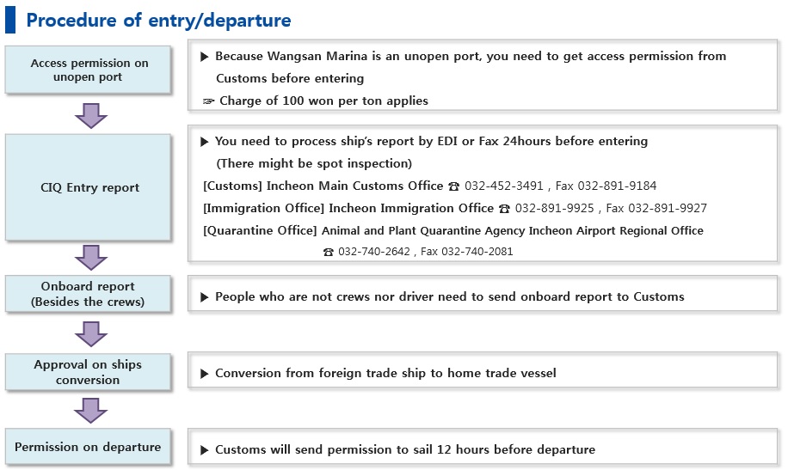Select the Access permission on unopen port box
The height and width of the screenshot is (470, 788).
88,70
